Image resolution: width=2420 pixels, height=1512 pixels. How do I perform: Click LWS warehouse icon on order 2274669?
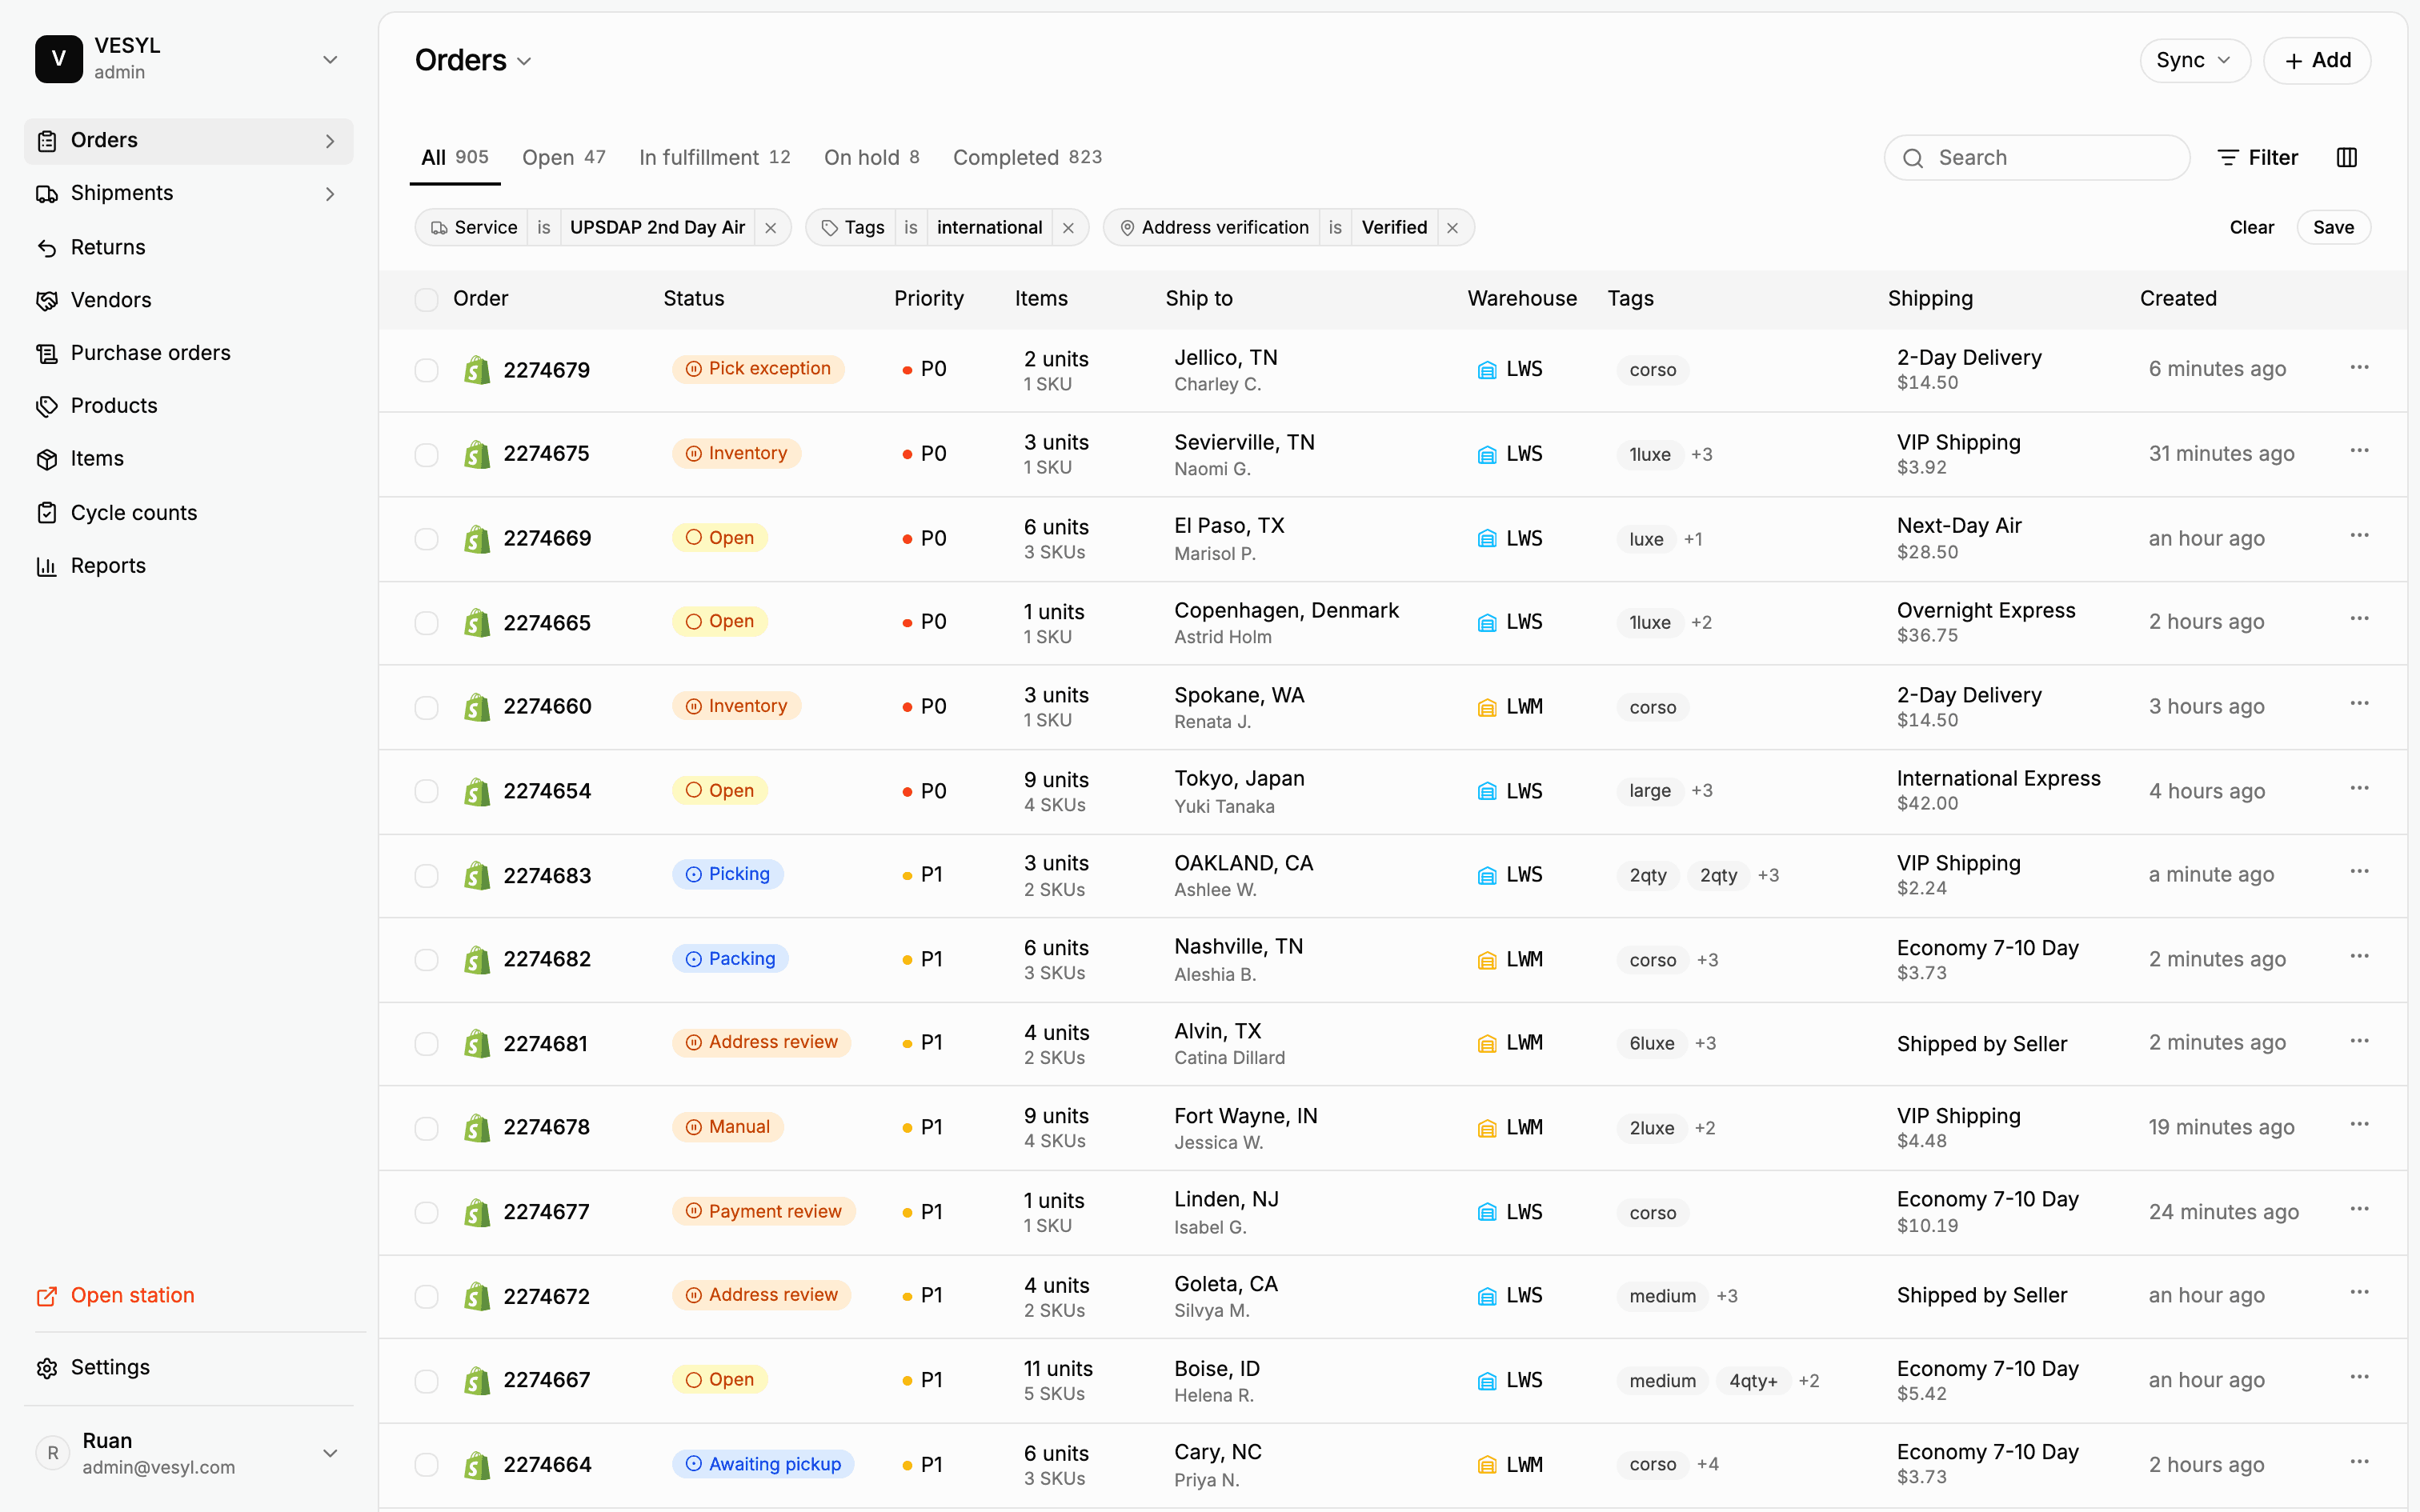click(x=1487, y=539)
